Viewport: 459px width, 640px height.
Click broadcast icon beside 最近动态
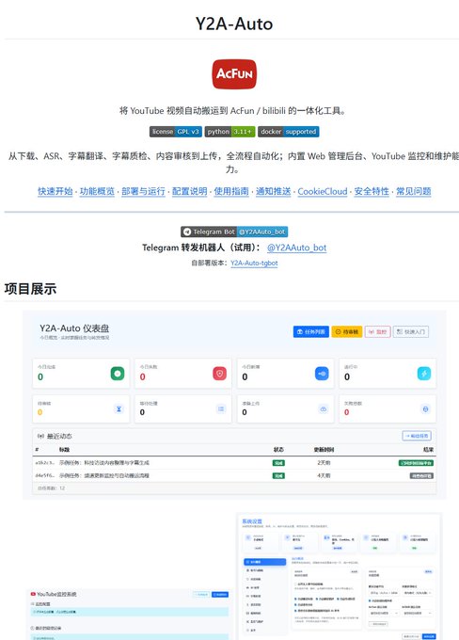[x=40, y=436]
